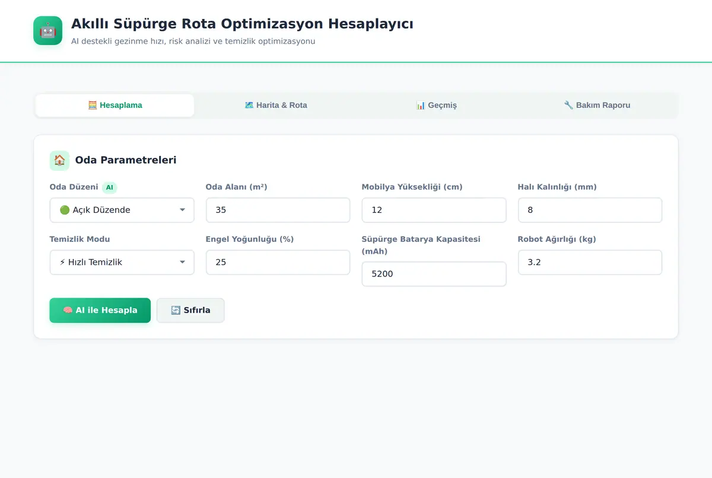Open the Harita & Rota tab
Screen dimensions: 712x478
(276, 106)
